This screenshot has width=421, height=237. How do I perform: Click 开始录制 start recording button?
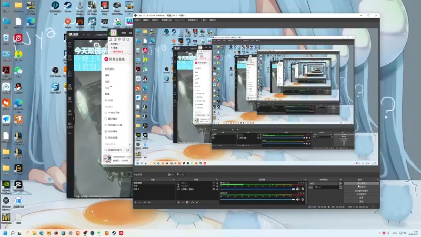tap(362, 187)
